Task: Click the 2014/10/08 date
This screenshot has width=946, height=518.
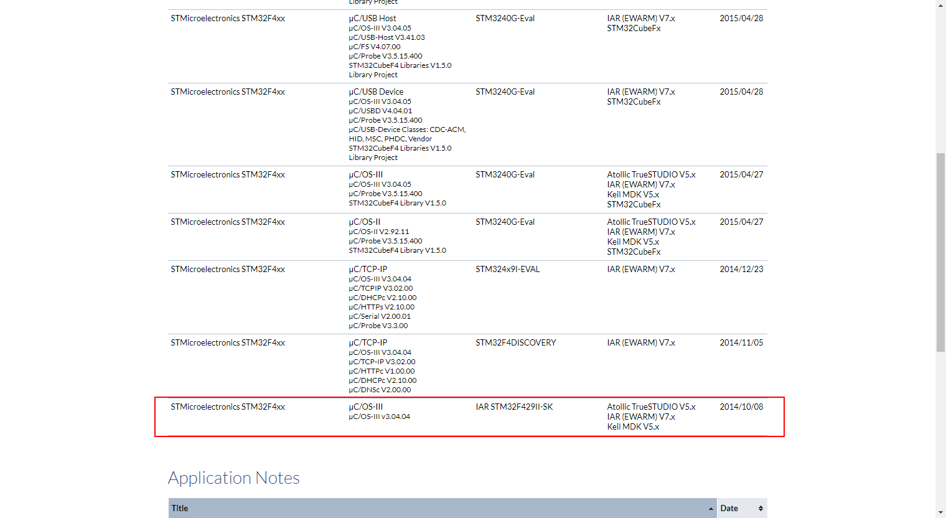Action: 741,407
